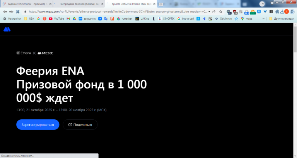297x158 pixels.
Task: Switch to the Задание №2791060 tab
Action: (x=27, y=4)
